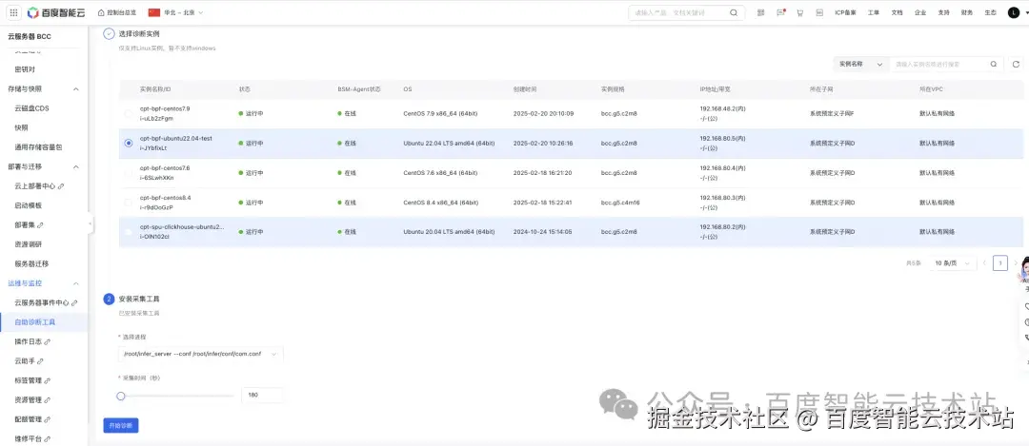
Task: Click link icon next to 标签管理
Action: [x=48, y=380]
